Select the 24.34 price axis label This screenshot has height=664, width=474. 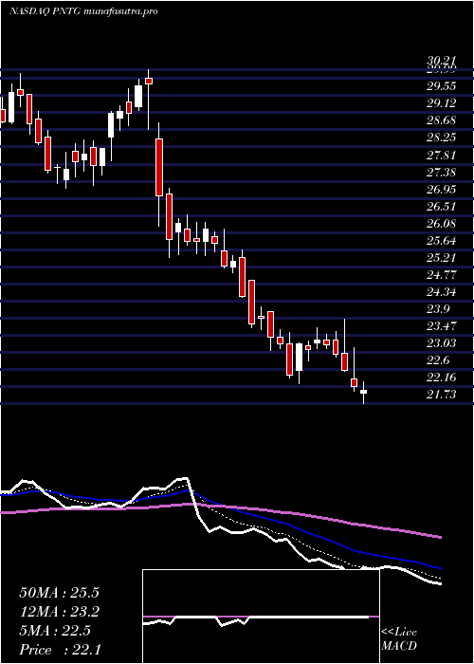(x=441, y=292)
